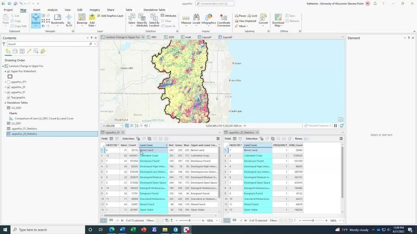Open the Contents search options dropdown

coord(95,44)
